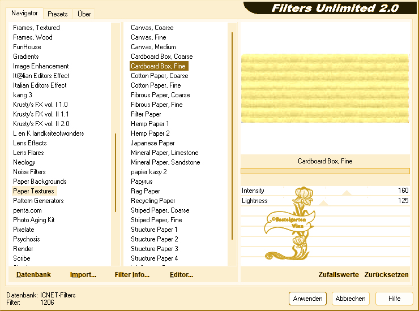Select Mineral Paper, Sandstone filter

click(x=165, y=162)
